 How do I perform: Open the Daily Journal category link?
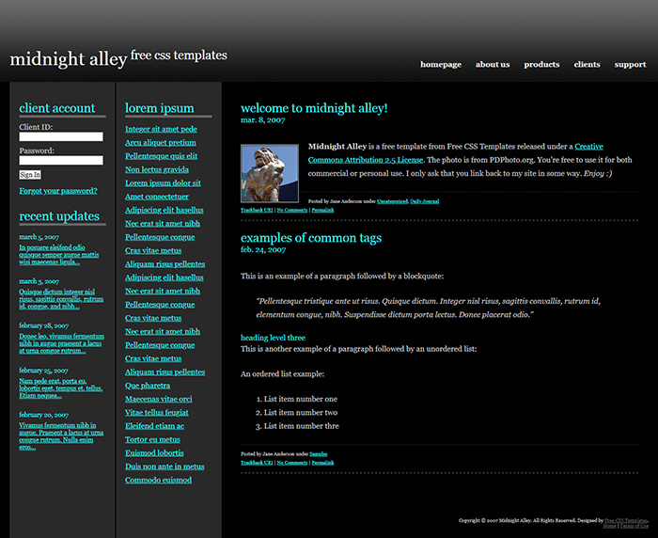424,201
